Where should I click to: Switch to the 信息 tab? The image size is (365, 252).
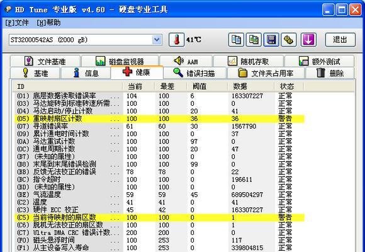pos(86,73)
